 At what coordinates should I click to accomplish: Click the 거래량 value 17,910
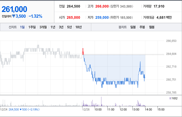(159, 6)
